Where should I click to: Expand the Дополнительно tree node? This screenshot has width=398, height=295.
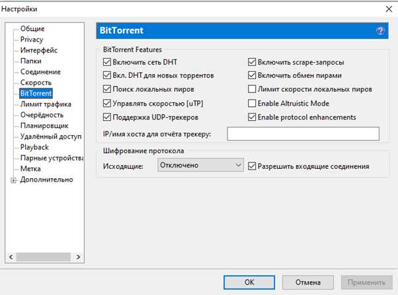[x=13, y=180]
